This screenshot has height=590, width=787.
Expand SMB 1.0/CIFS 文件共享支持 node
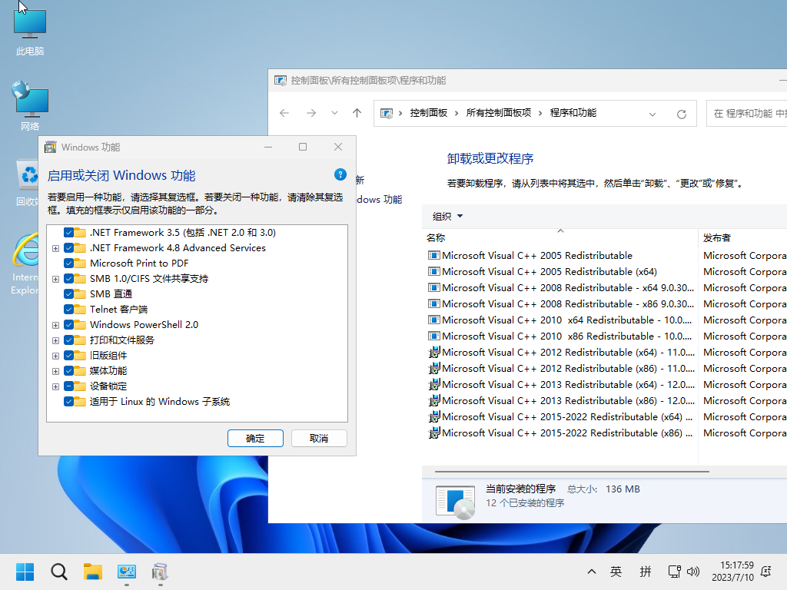(x=55, y=279)
